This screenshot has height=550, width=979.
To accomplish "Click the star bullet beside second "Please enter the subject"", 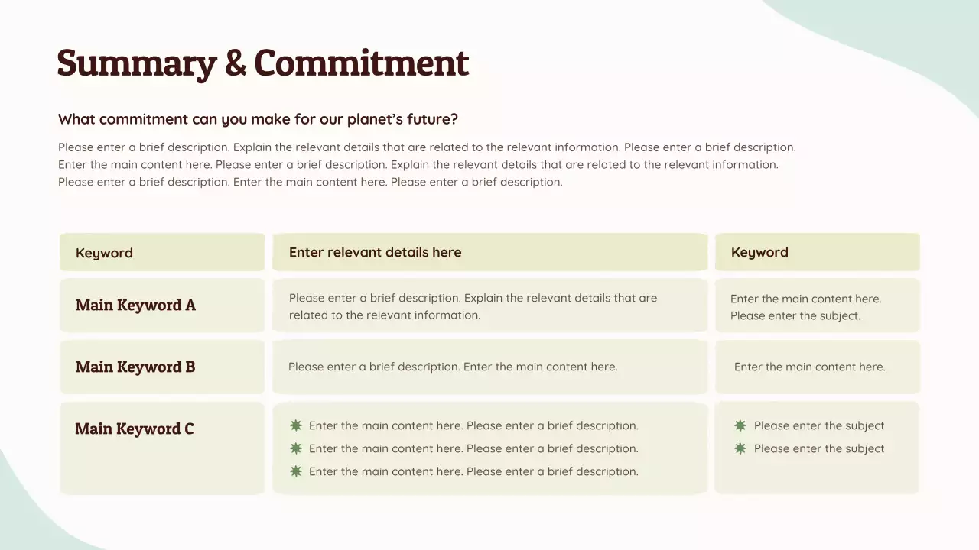I will click(740, 448).
